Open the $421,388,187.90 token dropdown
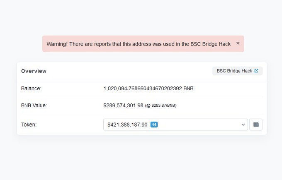The width and height of the screenshot is (282, 180). pos(175,125)
